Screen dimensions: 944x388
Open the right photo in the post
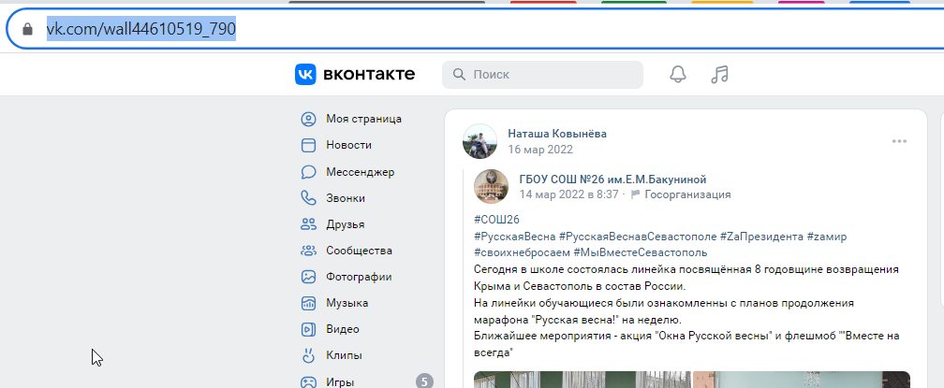tap(802, 380)
